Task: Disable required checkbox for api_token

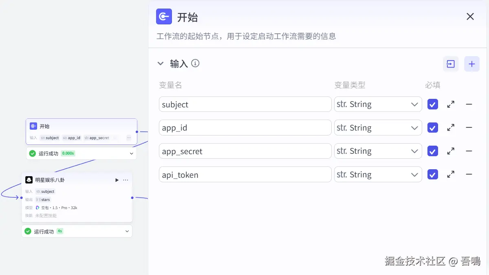Action: 433,175
